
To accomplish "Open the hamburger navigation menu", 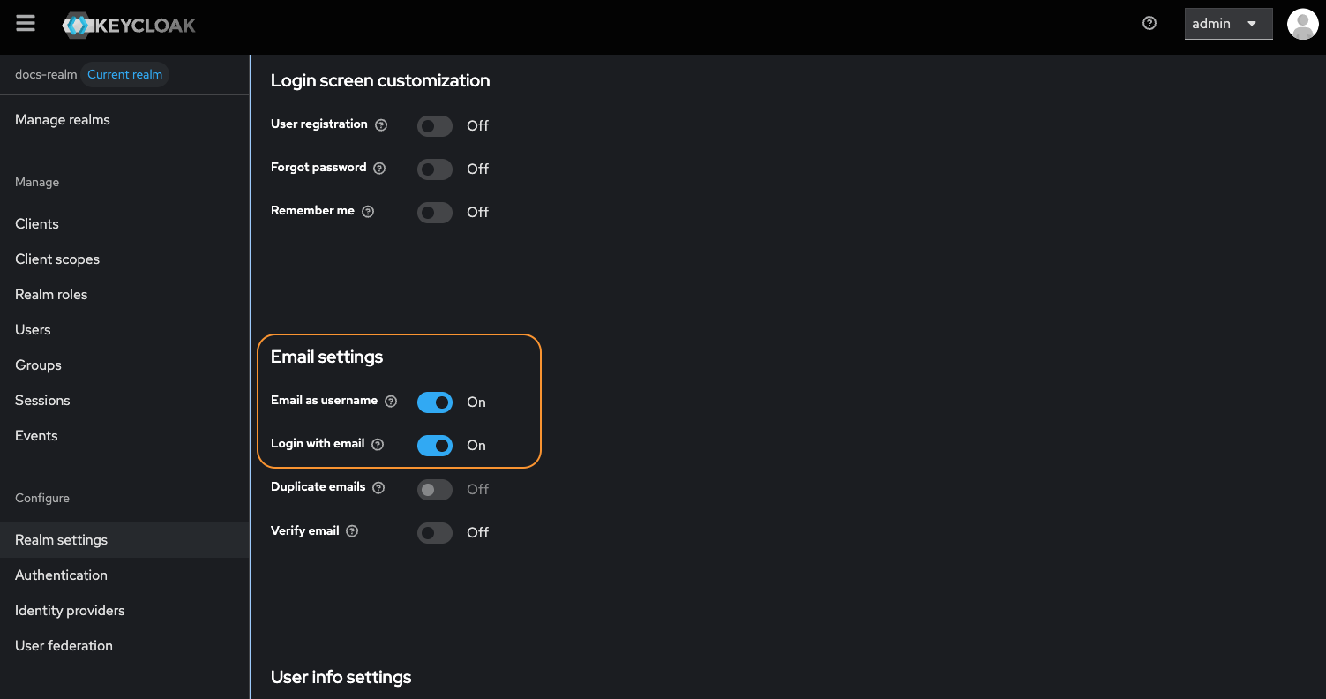I will [26, 24].
